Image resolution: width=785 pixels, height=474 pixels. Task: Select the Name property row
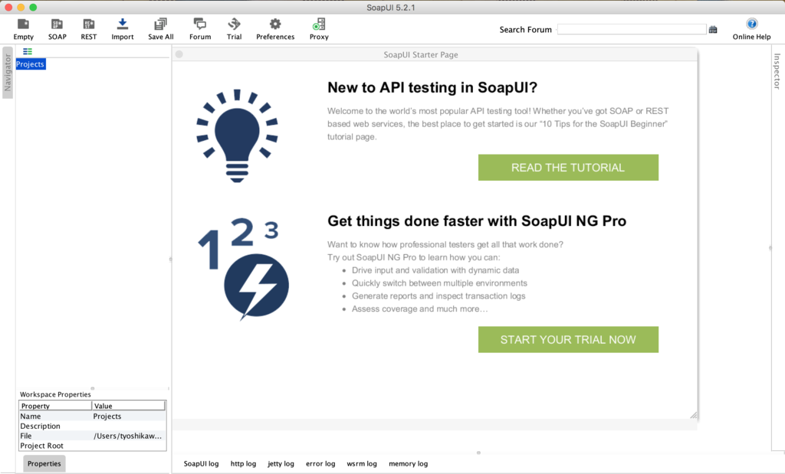[93, 416]
